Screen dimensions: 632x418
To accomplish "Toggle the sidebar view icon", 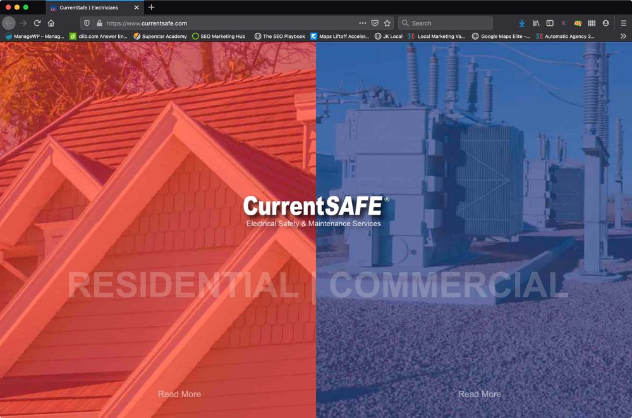I will pos(550,23).
